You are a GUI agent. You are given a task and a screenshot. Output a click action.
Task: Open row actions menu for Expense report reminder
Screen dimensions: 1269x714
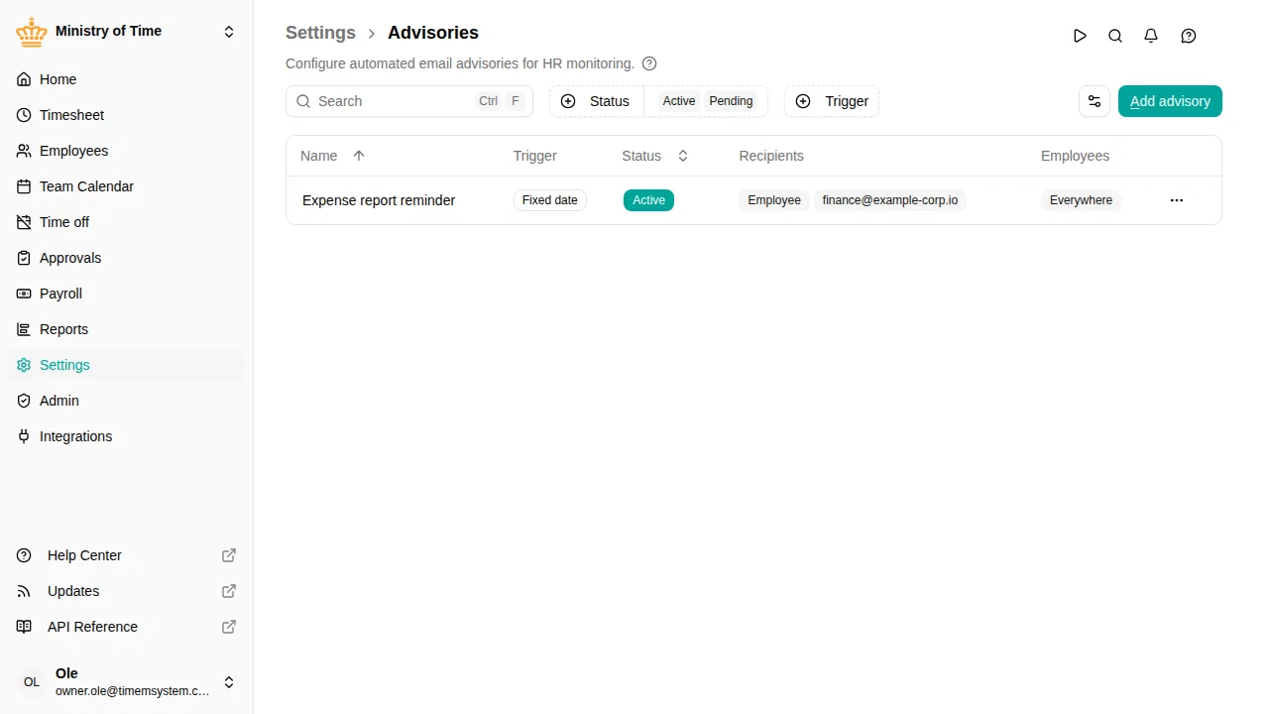pyautogui.click(x=1177, y=200)
